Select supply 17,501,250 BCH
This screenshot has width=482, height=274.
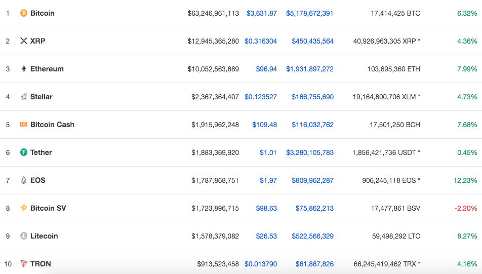(395, 125)
